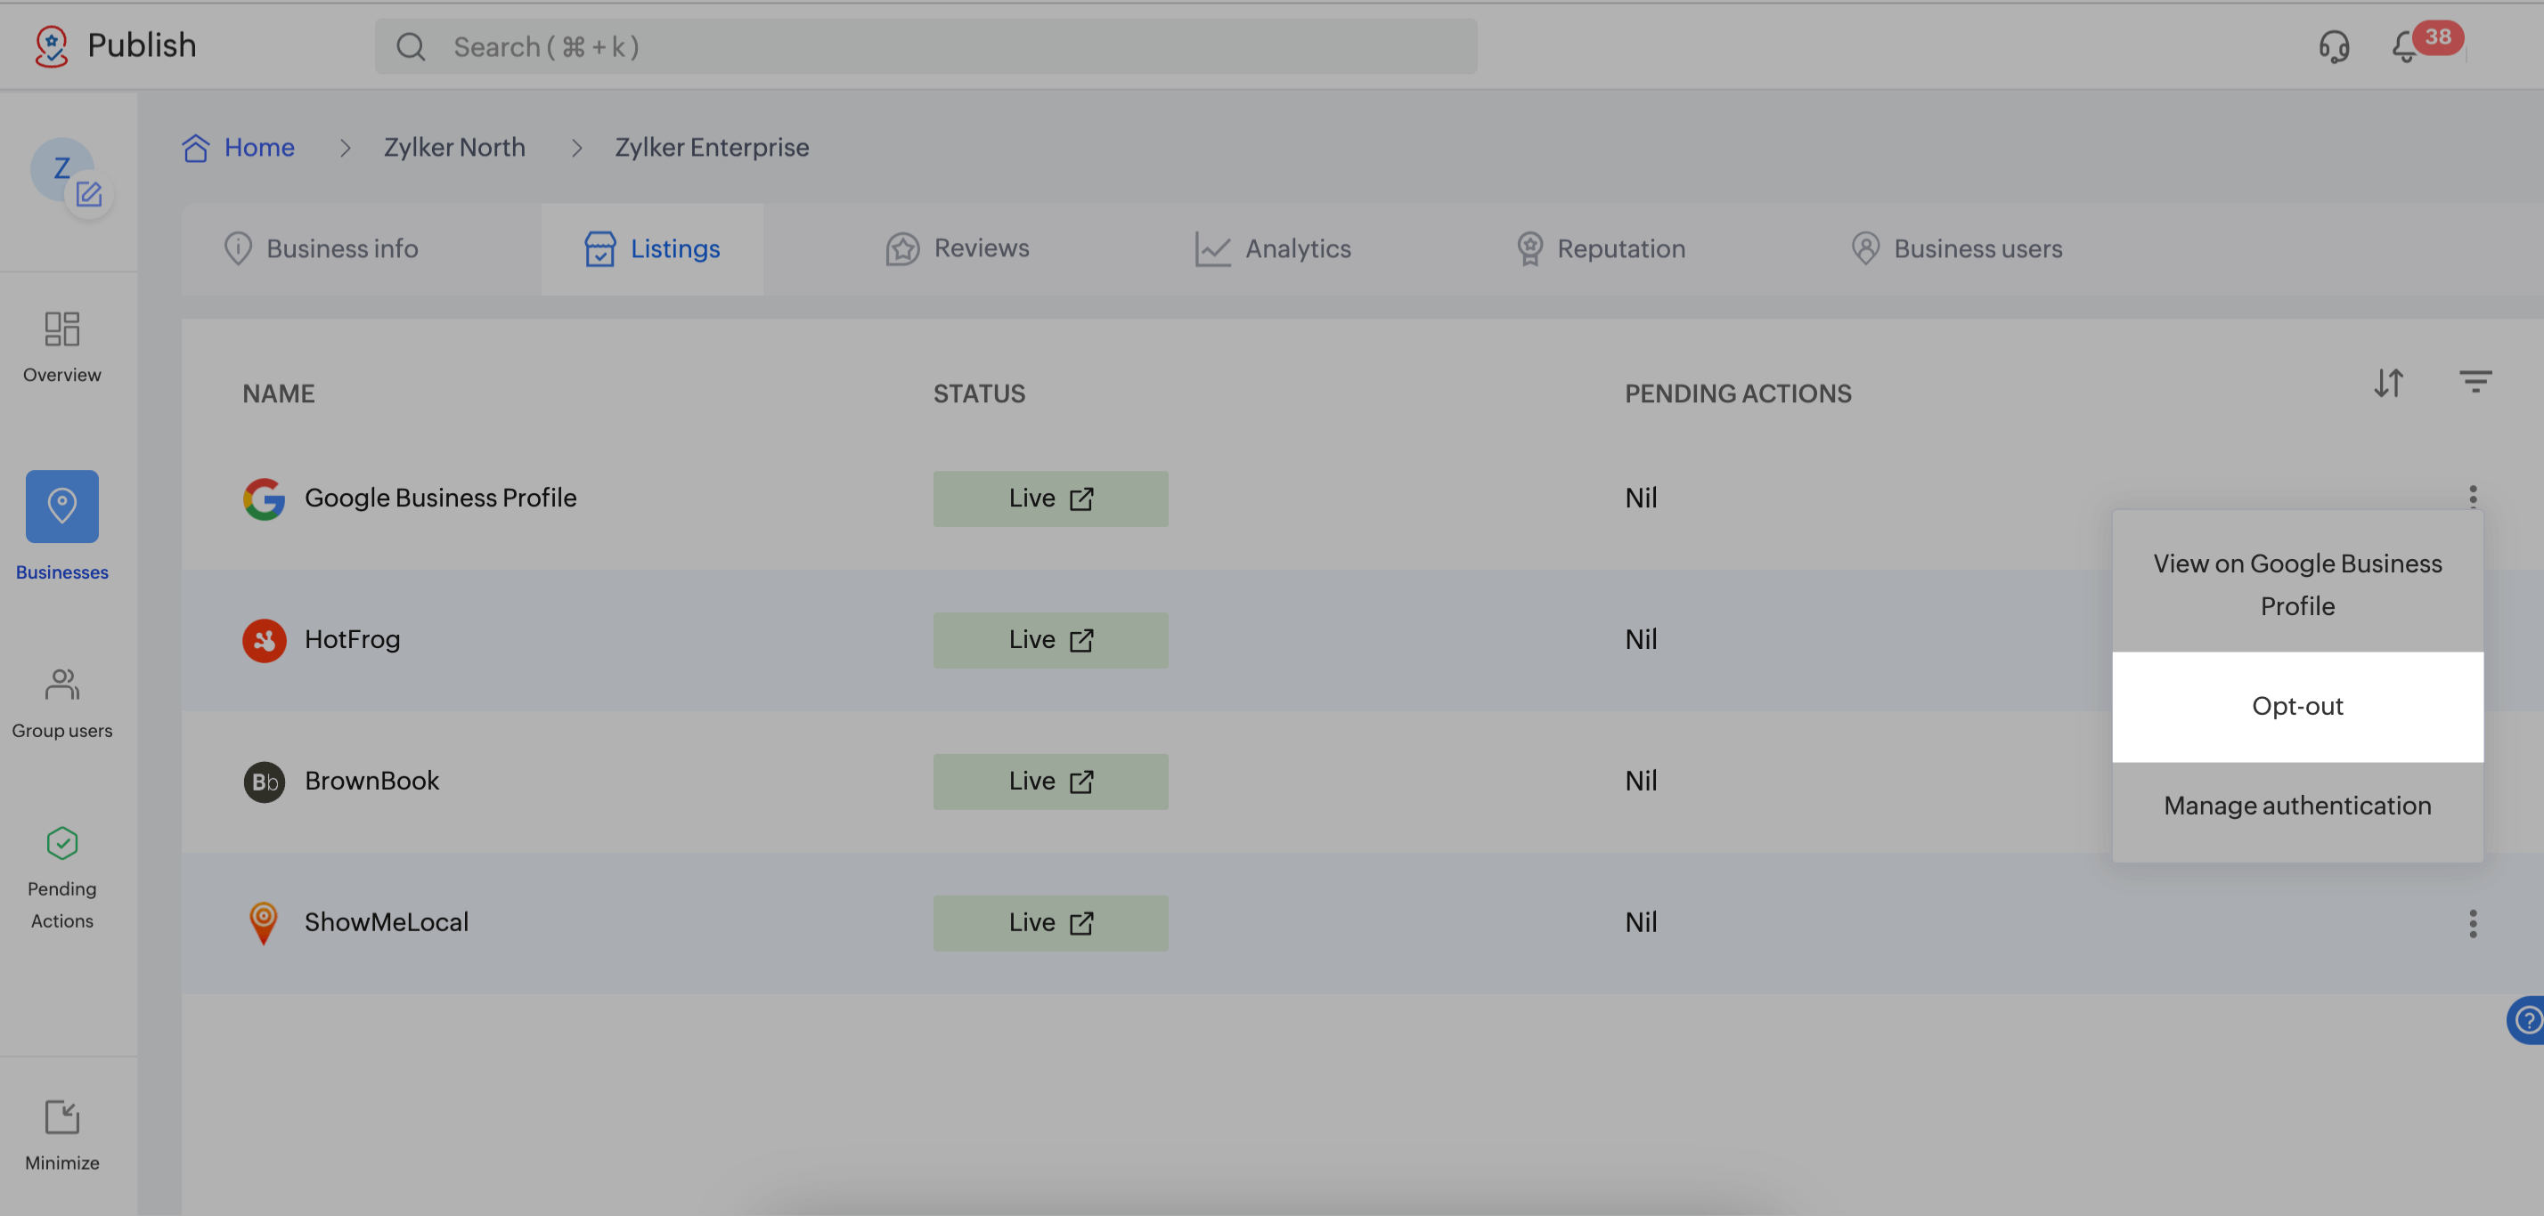Click the BrownBook Bb logo icon
2544x1216 pixels.
coord(264,782)
